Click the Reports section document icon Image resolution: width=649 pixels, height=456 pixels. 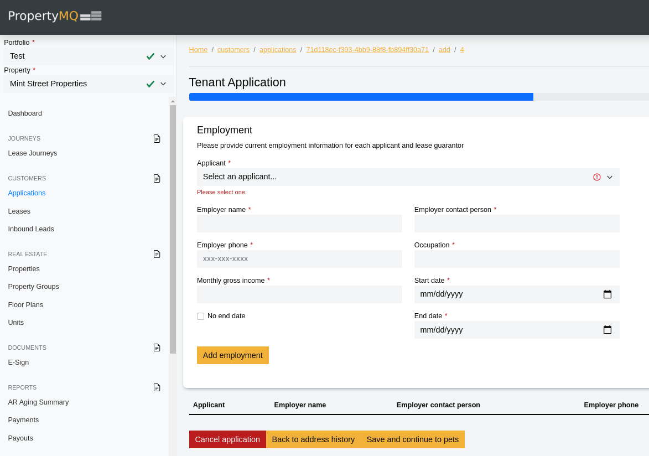(157, 387)
